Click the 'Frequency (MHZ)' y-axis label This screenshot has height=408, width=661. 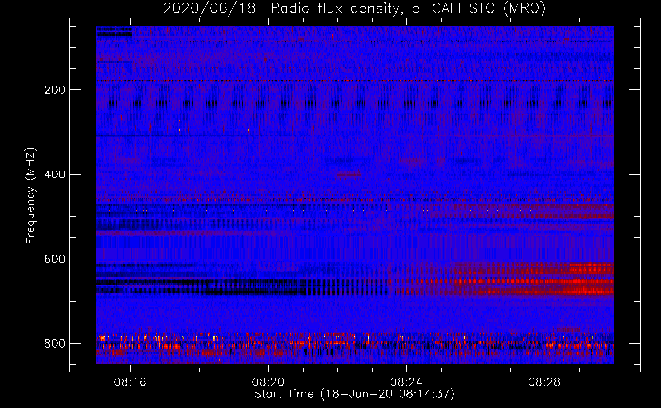tap(31, 195)
